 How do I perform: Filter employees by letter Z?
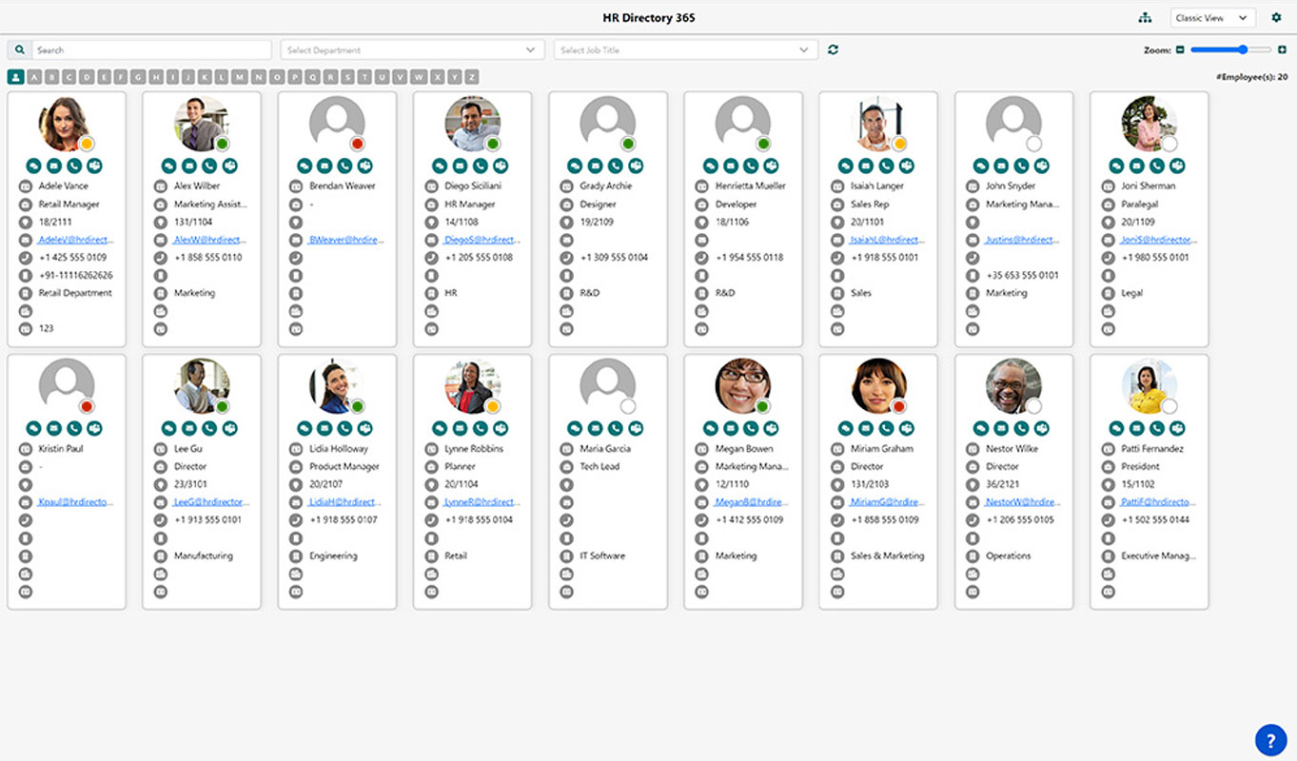pos(471,77)
